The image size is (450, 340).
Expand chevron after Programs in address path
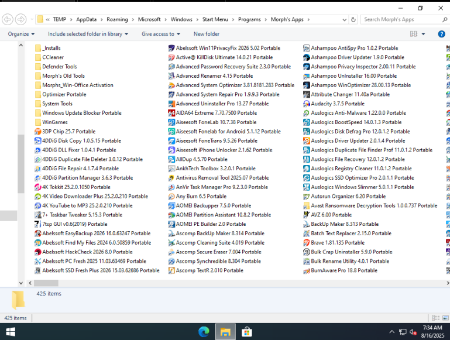click(x=266, y=19)
